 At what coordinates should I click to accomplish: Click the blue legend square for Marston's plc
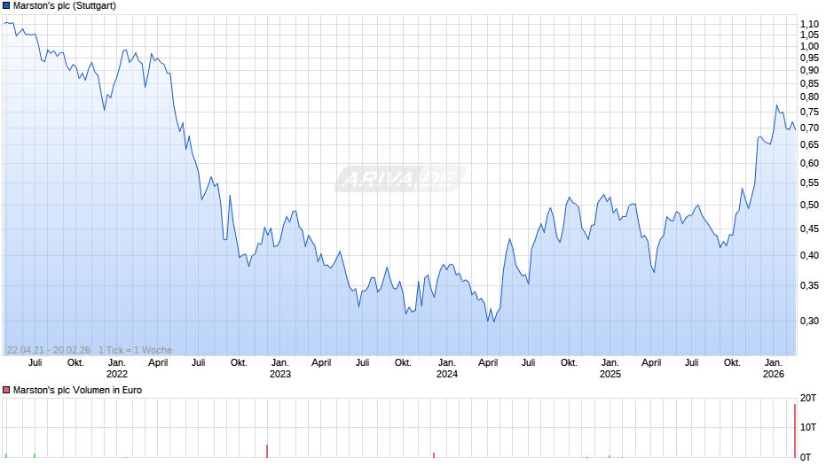[6, 6]
